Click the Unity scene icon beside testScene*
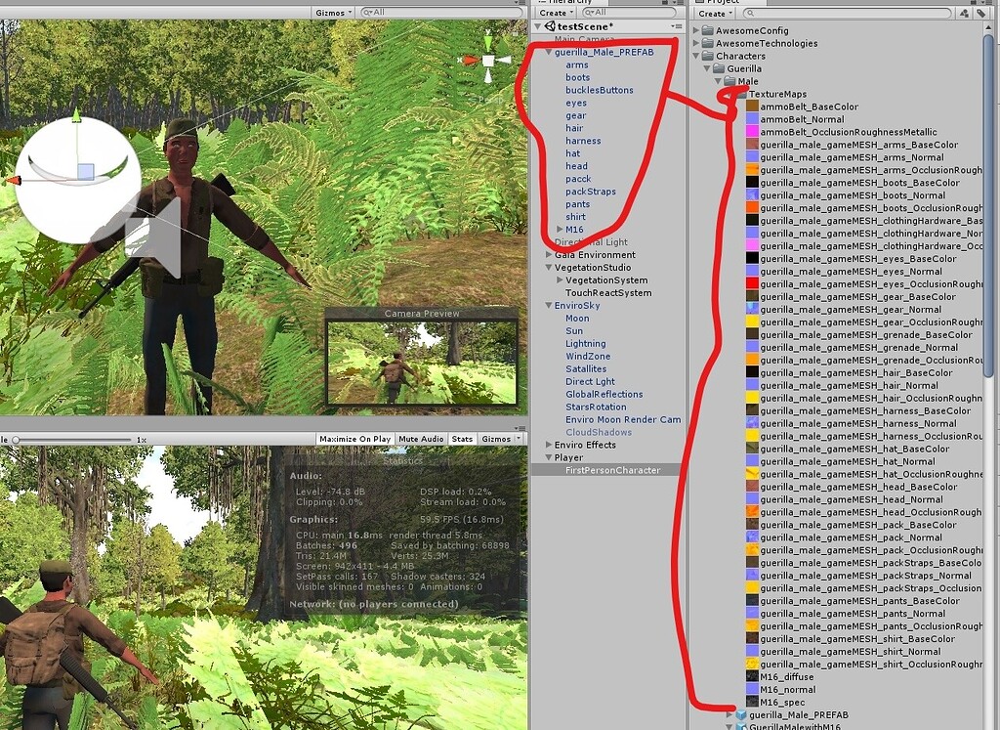The width and height of the screenshot is (1000, 730). point(550,26)
